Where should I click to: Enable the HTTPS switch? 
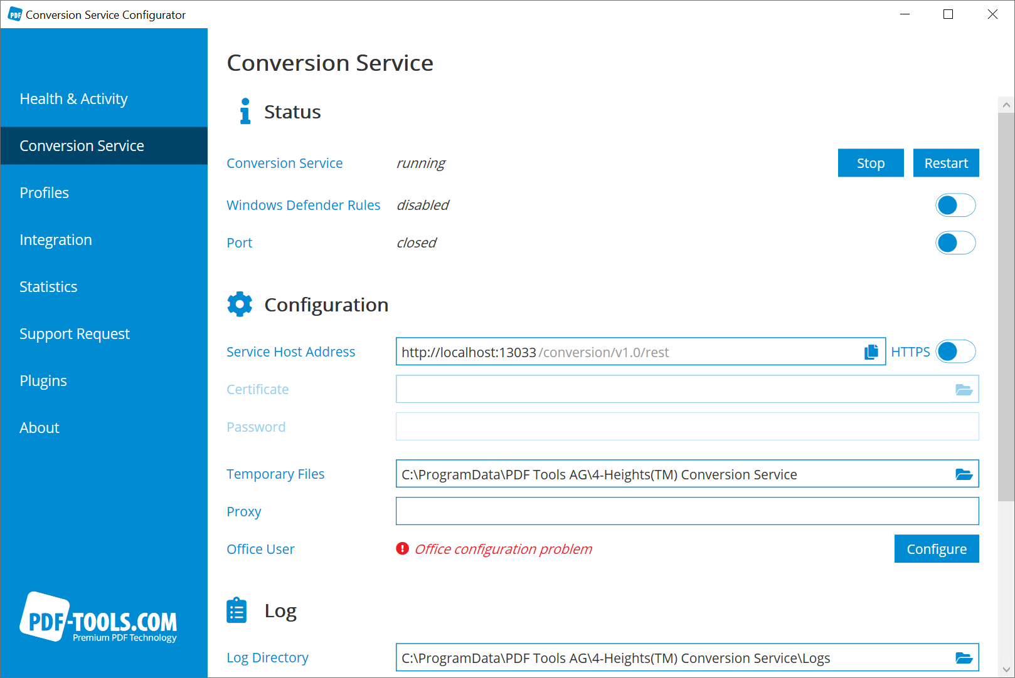955,352
